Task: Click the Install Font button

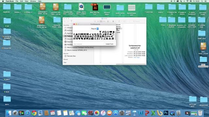Action: (109, 44)
